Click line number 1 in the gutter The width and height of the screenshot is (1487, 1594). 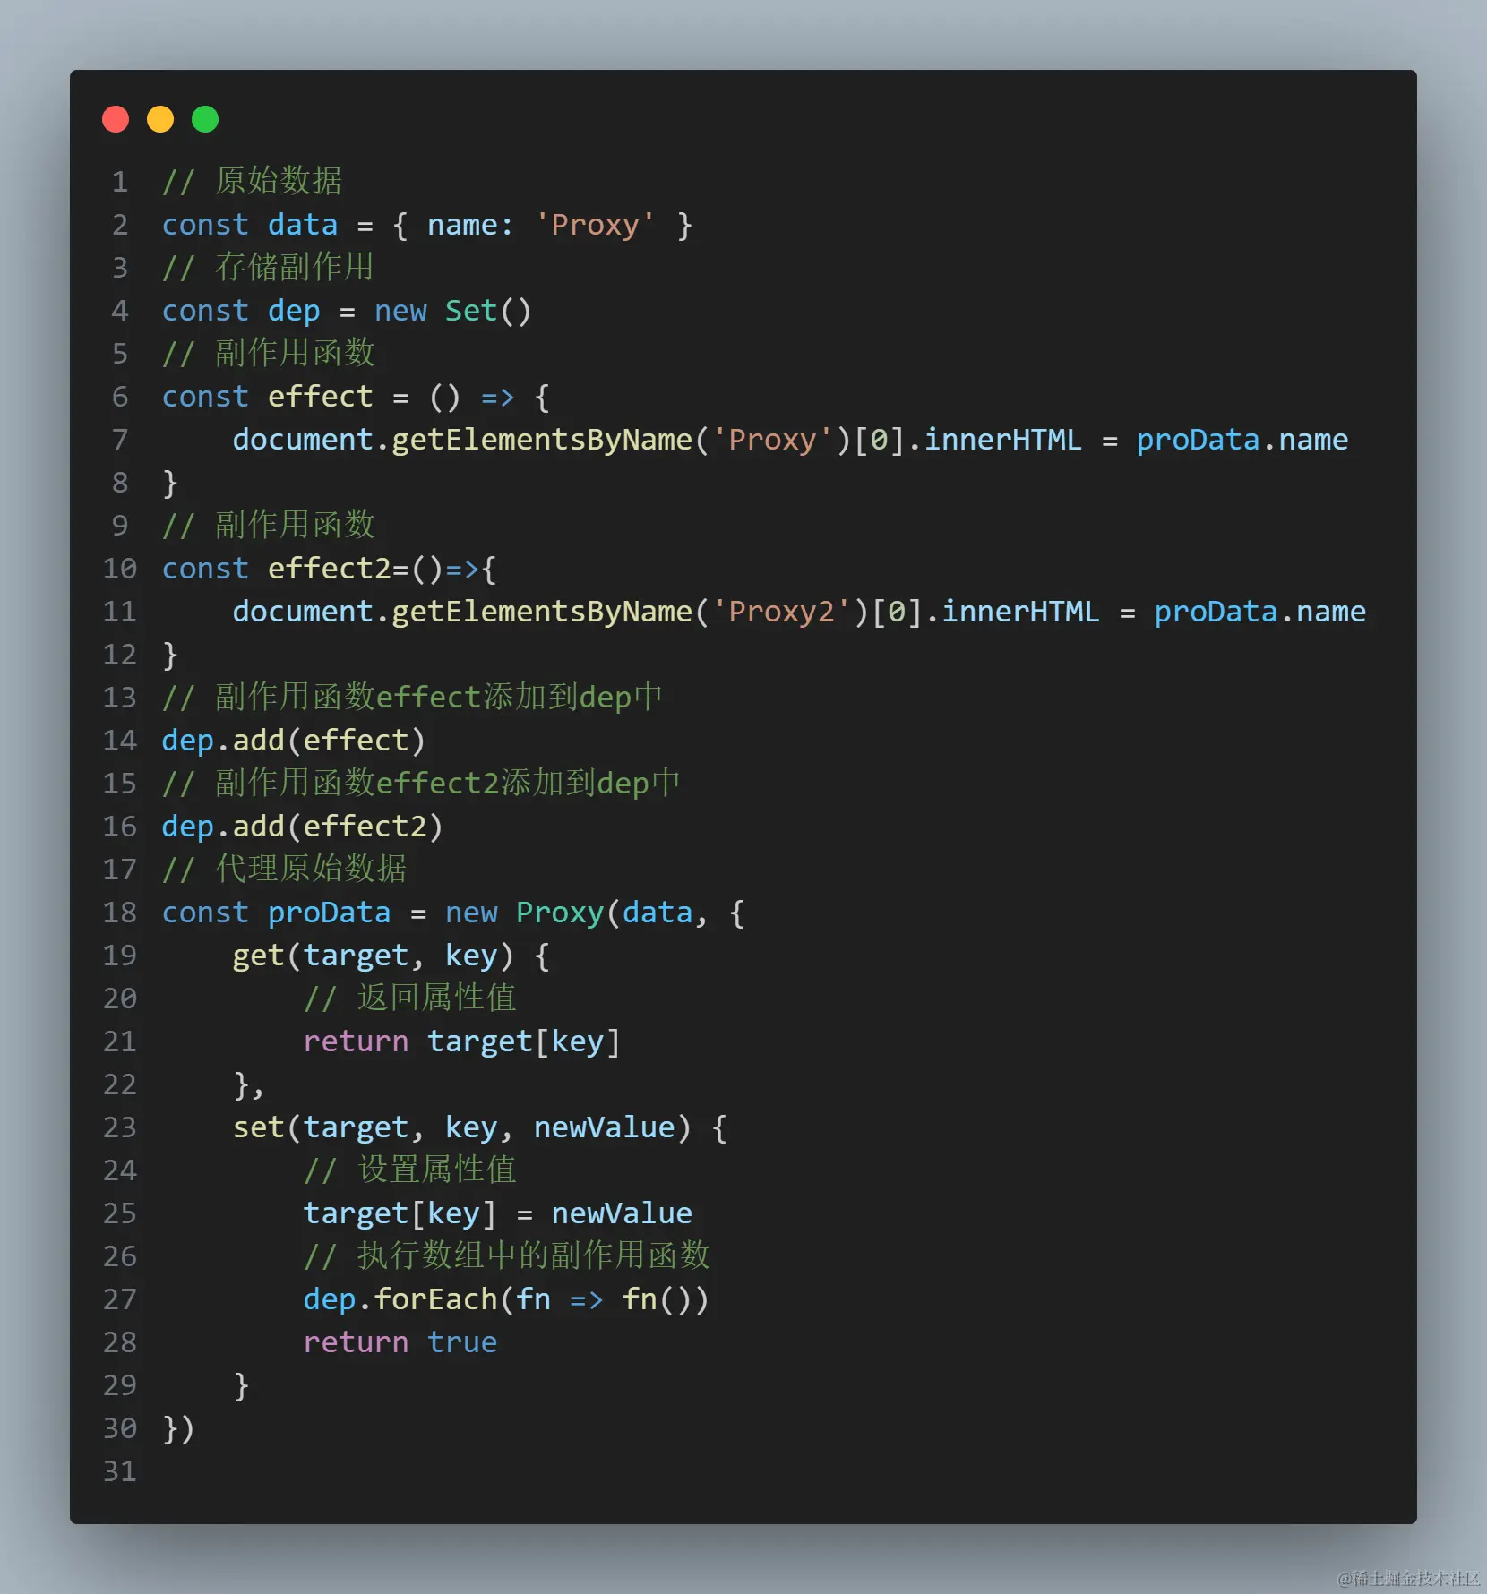tap(119, 182)
